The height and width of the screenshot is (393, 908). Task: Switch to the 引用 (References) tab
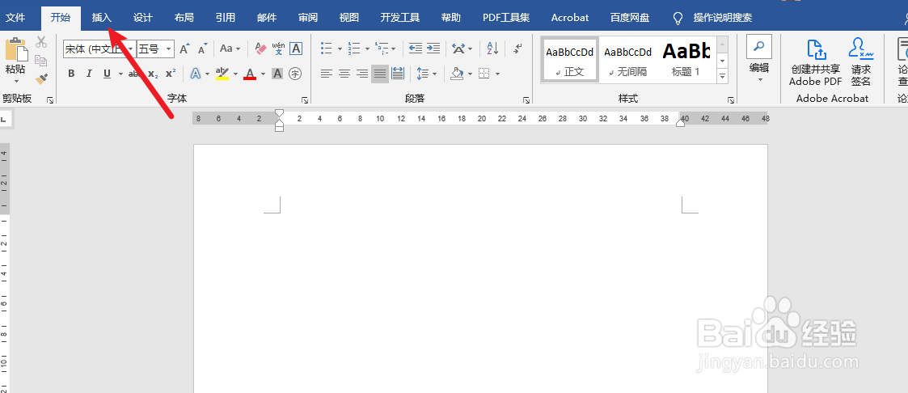pos(226,17)
